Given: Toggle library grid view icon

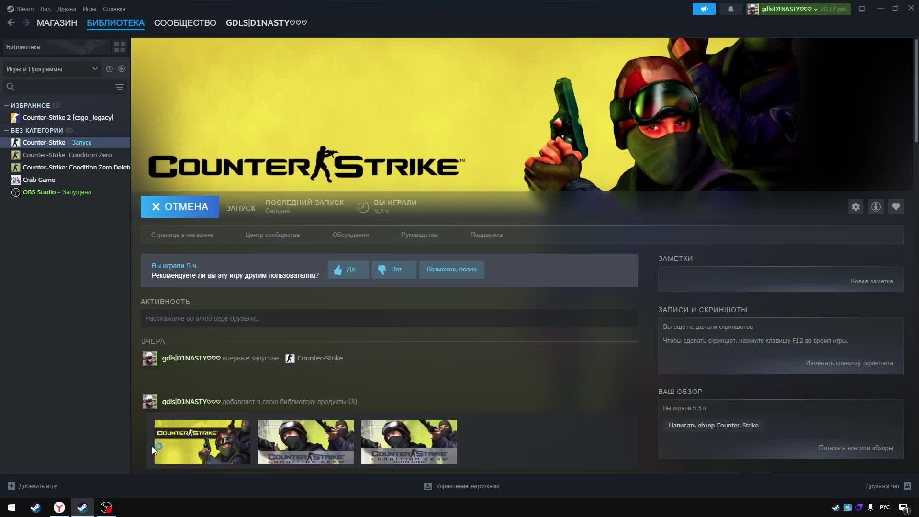Looking at the screenshot, I should [120, 47].
